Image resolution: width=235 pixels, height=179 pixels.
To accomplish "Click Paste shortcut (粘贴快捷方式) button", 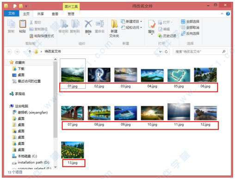I will click(x=42, y=36).
